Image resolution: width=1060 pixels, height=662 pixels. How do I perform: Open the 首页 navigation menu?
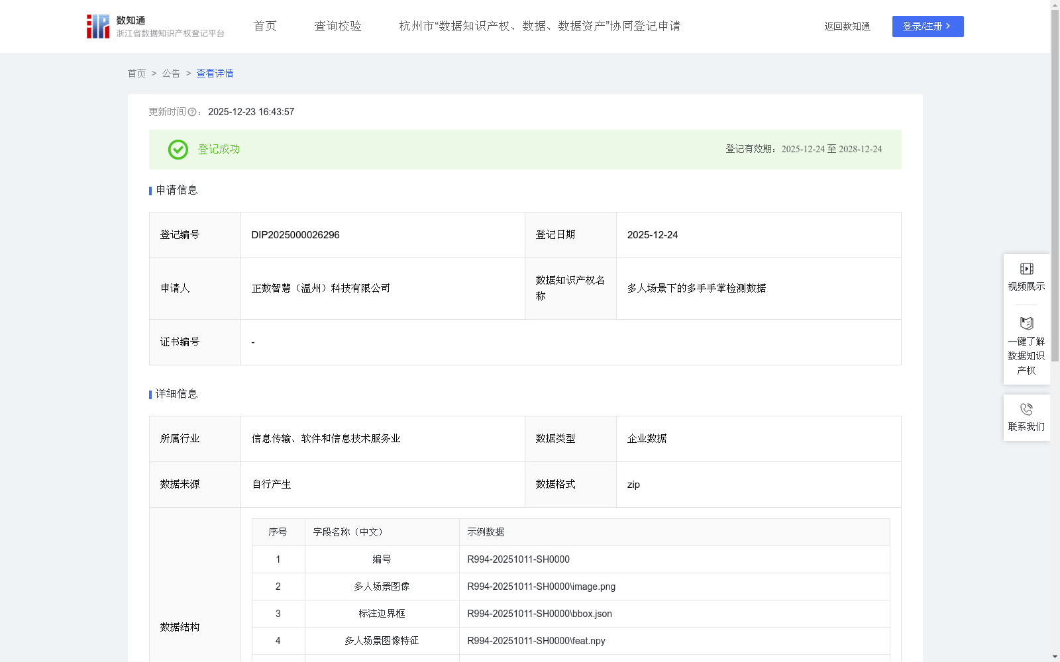[x=265, y=26]
